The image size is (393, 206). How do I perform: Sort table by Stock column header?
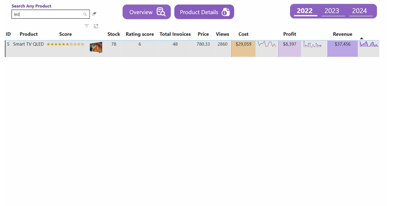(114, 34)
